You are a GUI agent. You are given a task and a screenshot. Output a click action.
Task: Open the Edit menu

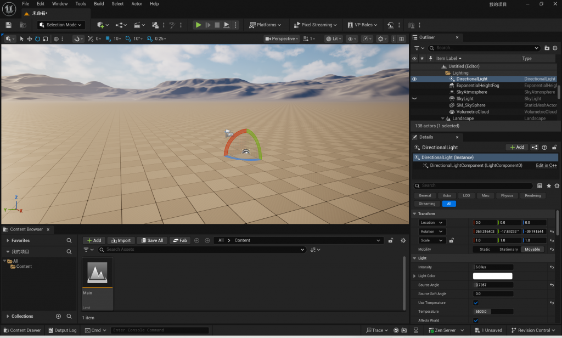(41, 4)
